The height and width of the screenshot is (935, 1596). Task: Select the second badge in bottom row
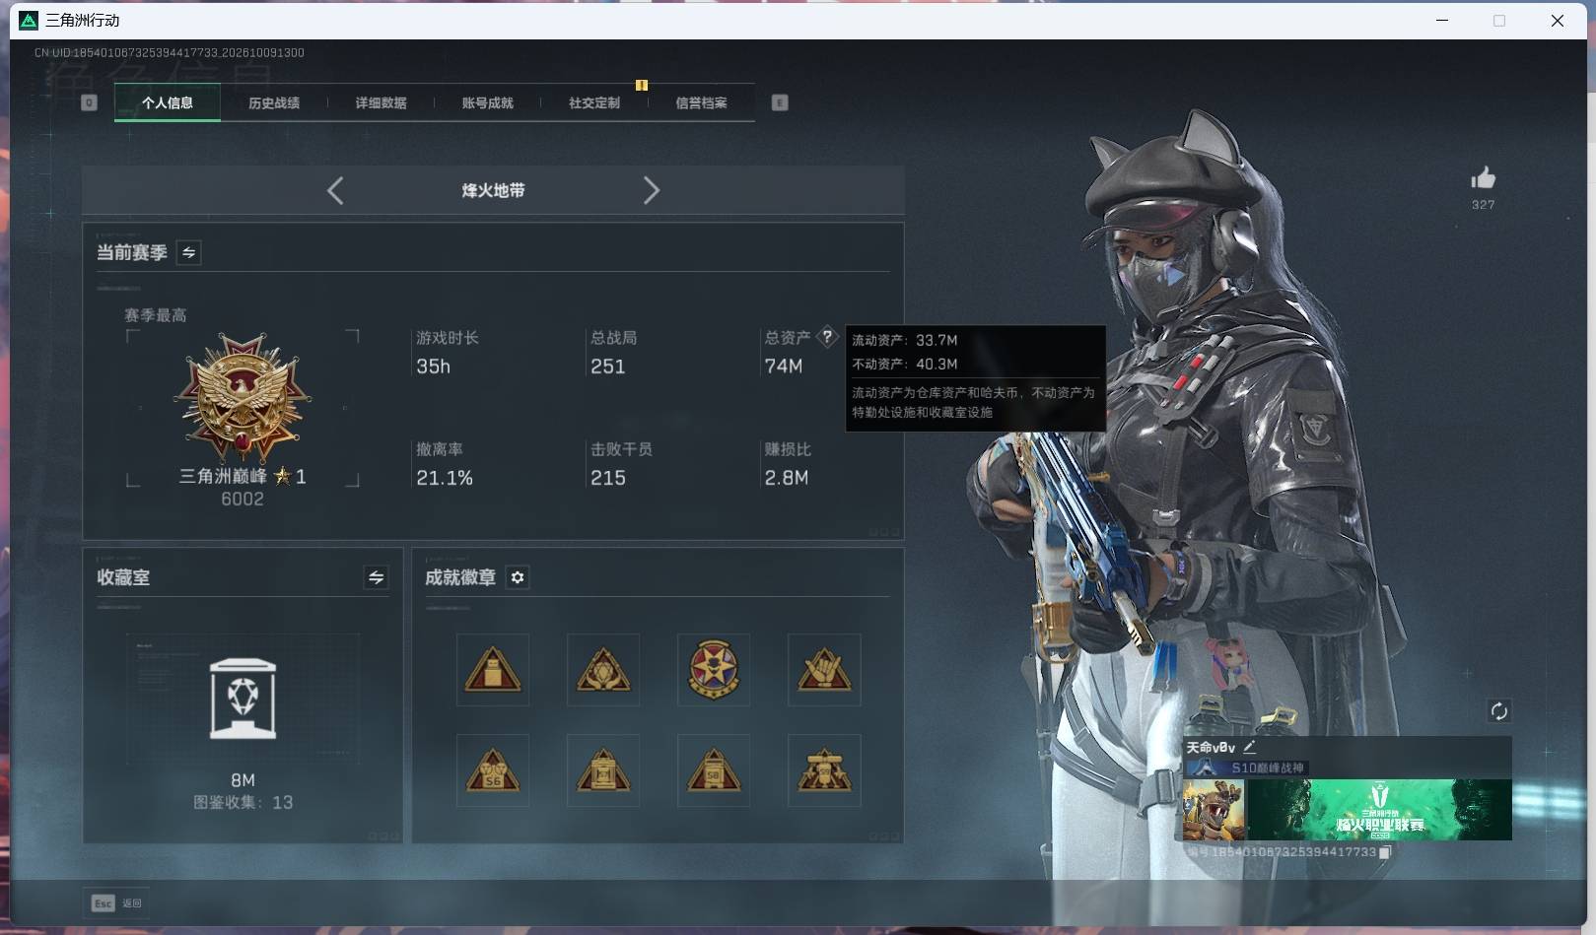tap(603, 770)
